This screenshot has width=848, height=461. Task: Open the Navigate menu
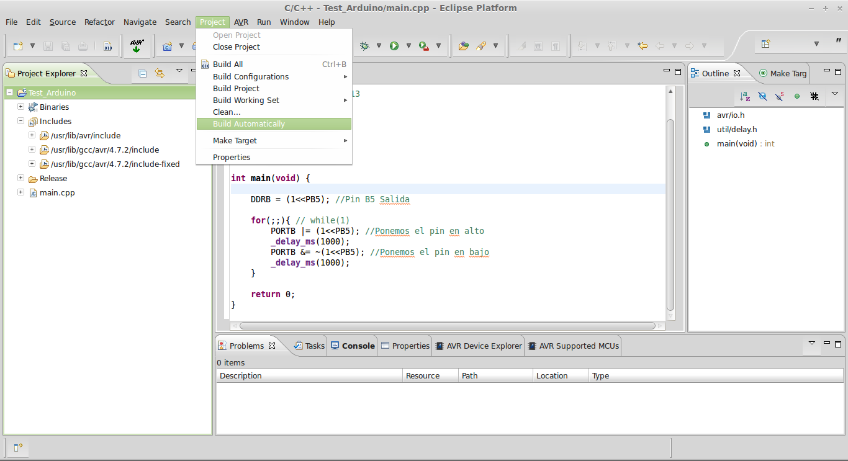point(140,22)
